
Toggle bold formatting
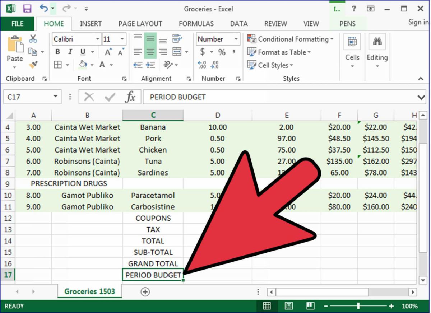click(57, 52)
